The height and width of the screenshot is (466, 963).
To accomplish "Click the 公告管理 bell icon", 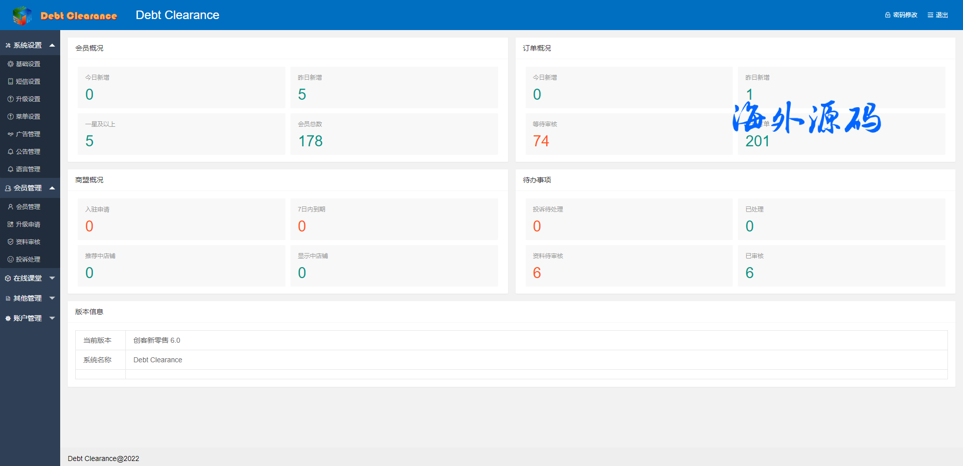I will [x=11, y=152].
